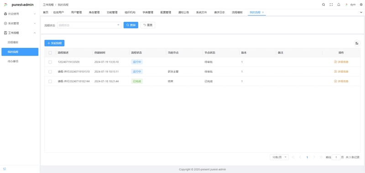This screenshot has height=173, width=365.
Task: Open the notification bell
Action: pyautogui.click(x=339, y=5)
